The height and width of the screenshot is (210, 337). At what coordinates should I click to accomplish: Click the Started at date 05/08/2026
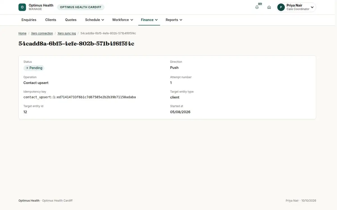180,112
